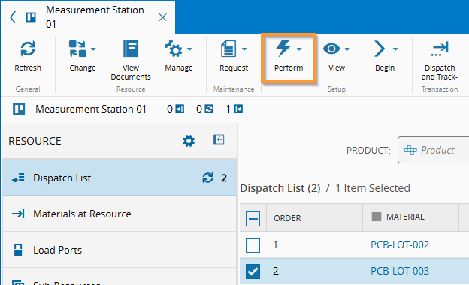Viewport: 469px width, 285px height.
Task: Click the Refresh icon in the ribbon
Action: coord(28,49)
